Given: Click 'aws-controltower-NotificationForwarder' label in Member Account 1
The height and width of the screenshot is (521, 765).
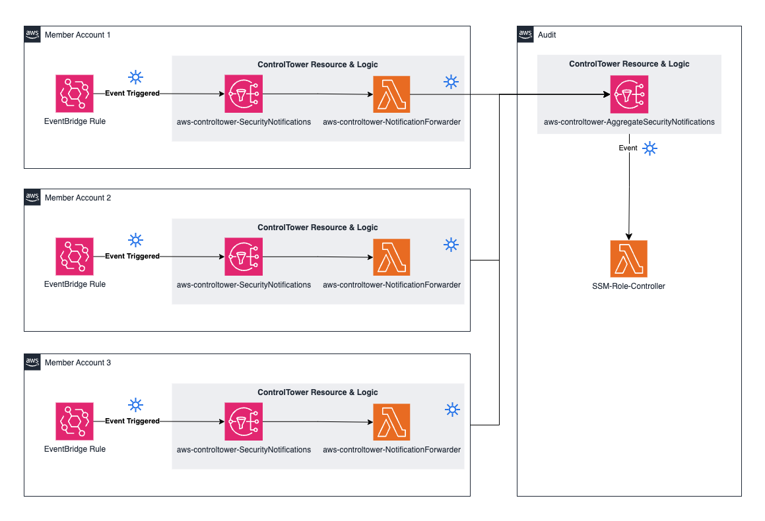Looking at the screenshot, I should click(392, 122).
